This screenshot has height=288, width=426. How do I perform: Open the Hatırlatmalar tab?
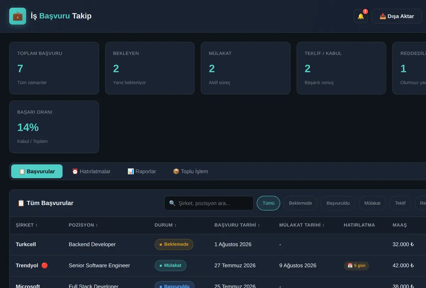[91, 172]
